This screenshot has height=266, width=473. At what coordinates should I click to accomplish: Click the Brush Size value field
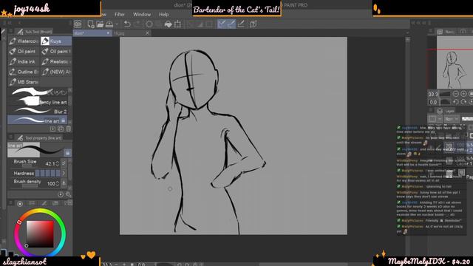50,163
